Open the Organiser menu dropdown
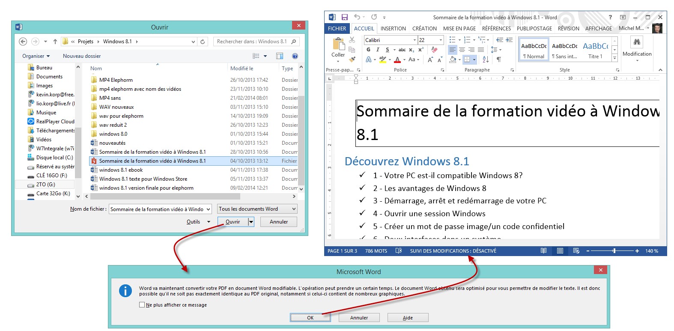 (x=36, y=56)
